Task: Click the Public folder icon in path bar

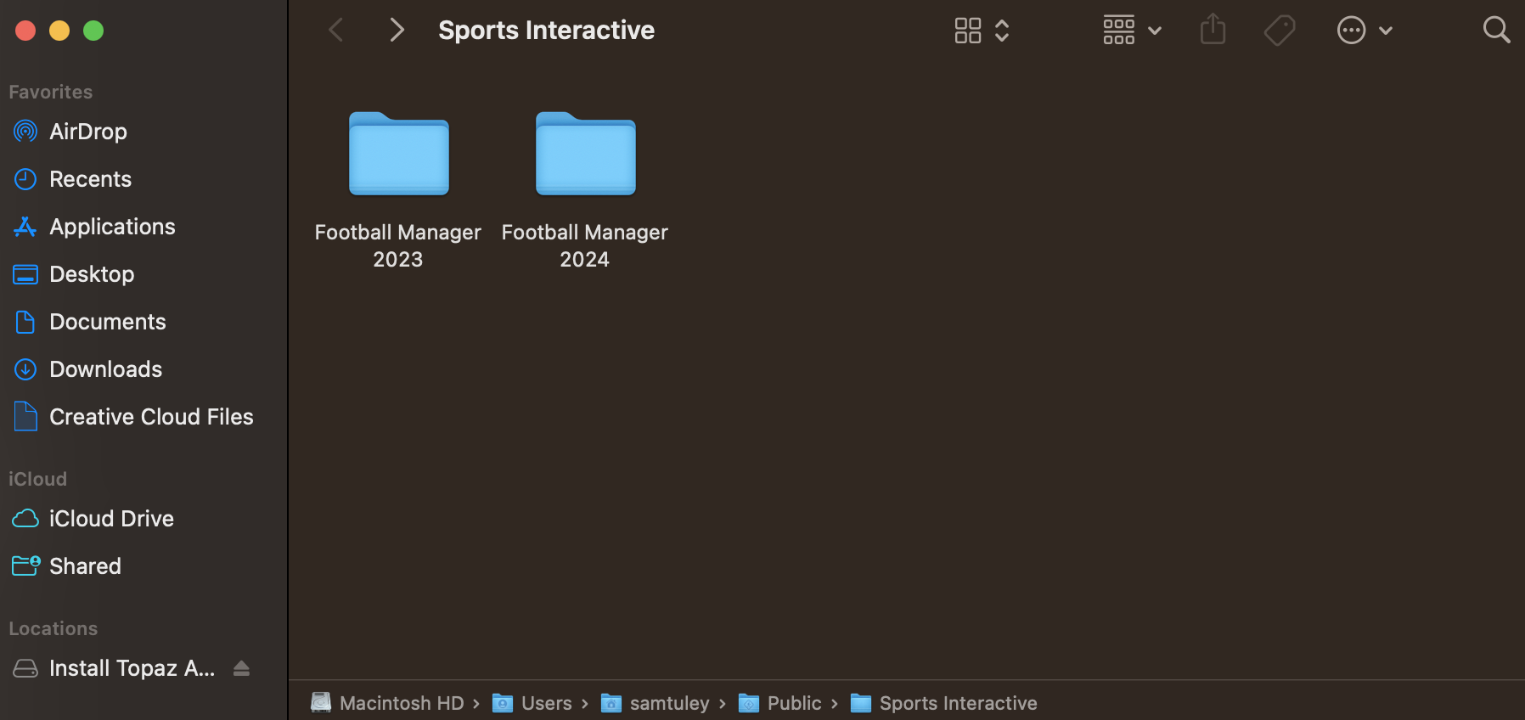Action: coord(749,703)
